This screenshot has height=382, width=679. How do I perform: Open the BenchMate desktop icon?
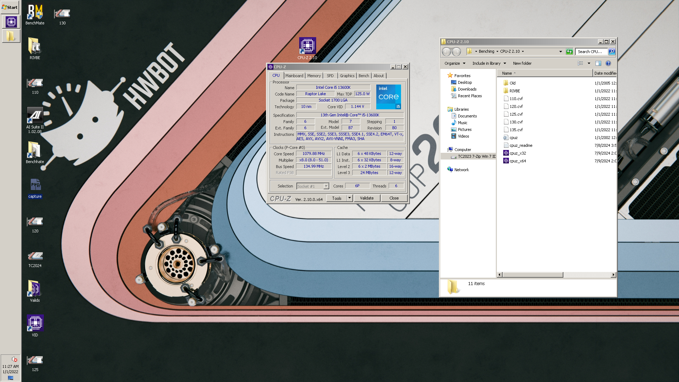pyautogui.click(x=35, y=15)
